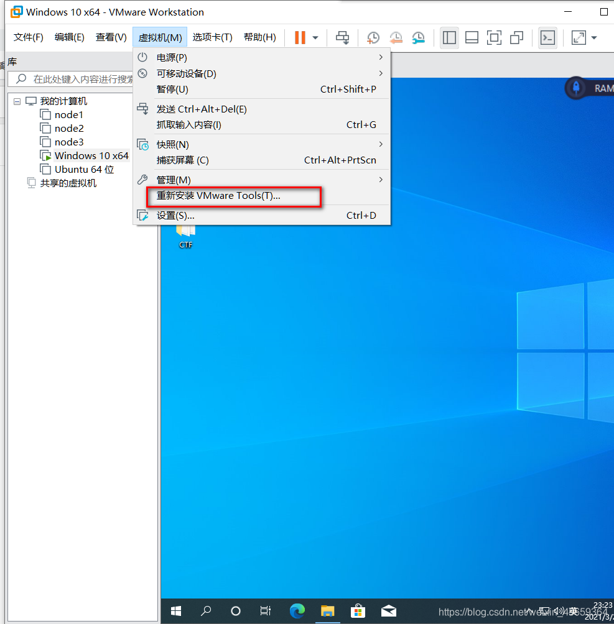This screenshot has width=614, height=624.
Task: Open 设置(S)... from the VM menu
Action: 261,215
